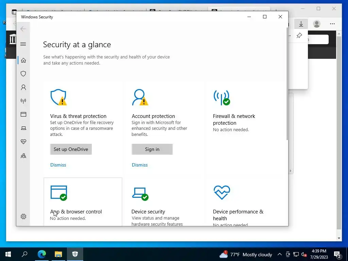Dismiss the Virus & threat protection notice
This screenshot has width=348, height=261.
[58, 165]
